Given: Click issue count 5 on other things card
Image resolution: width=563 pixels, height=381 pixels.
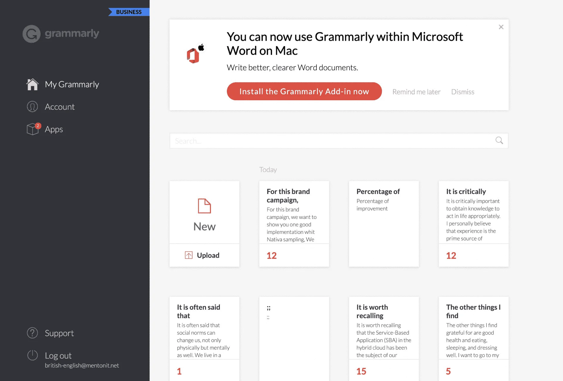Looking at the screenshot, I should click(x=448, y=371).
